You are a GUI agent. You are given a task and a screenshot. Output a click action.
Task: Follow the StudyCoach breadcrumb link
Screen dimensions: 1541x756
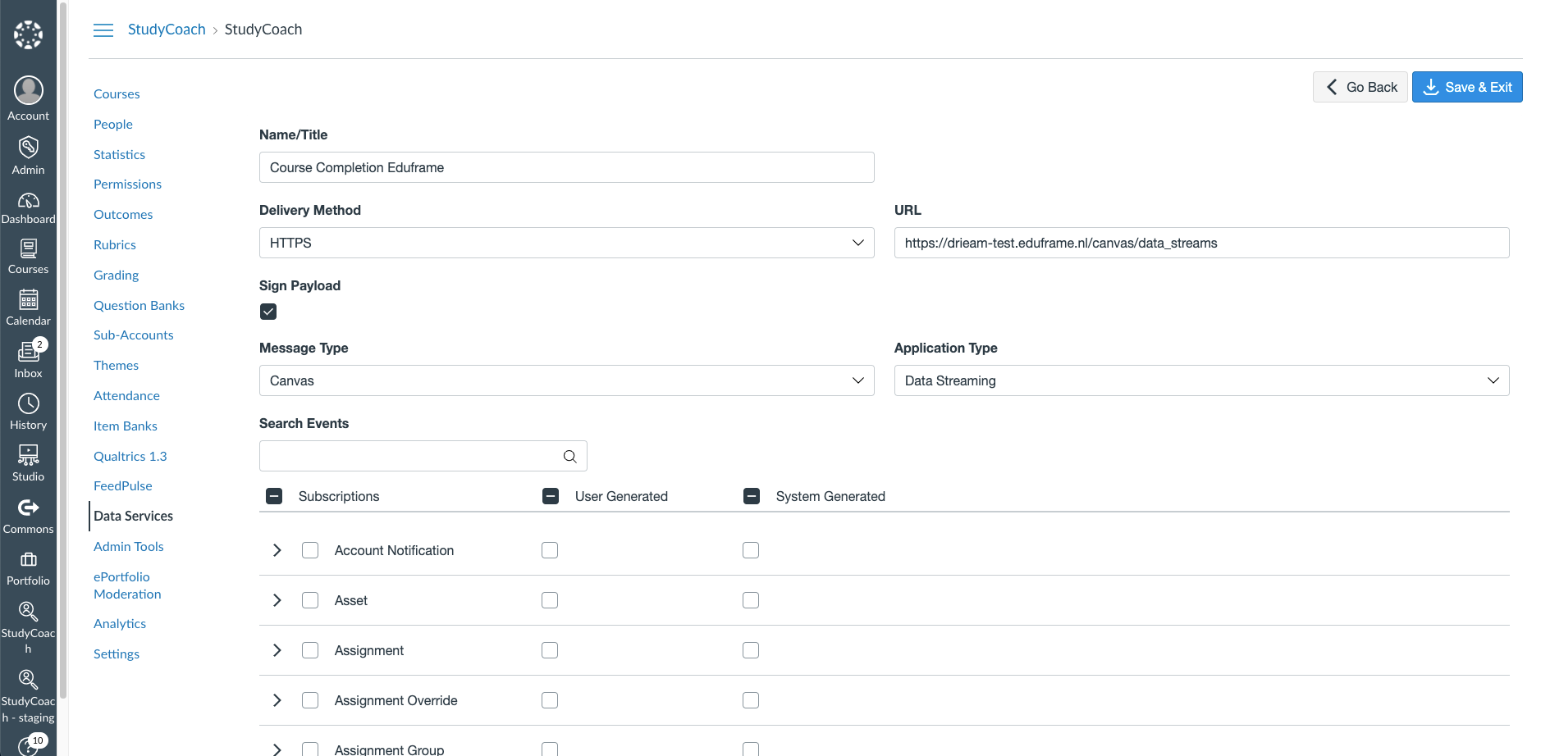tap(167, 30)
